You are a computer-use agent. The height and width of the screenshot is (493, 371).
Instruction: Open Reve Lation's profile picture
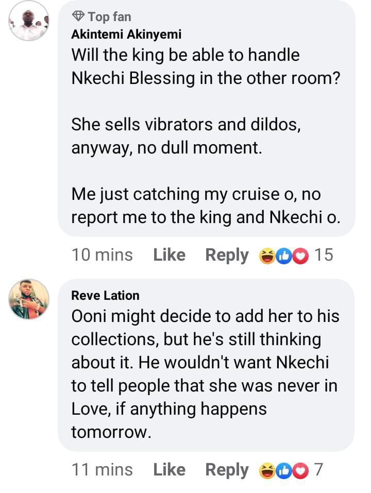(x=29, y=300)
